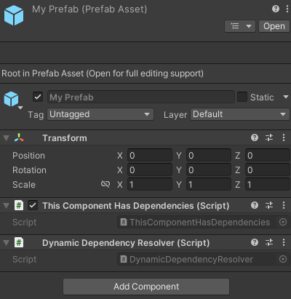The image size is (291, 299).
Task: Click the Add Component button
Action: [x=146, y=287]
